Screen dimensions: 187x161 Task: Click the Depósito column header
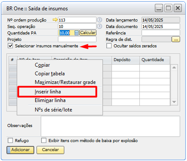click(x=126, y=60)
